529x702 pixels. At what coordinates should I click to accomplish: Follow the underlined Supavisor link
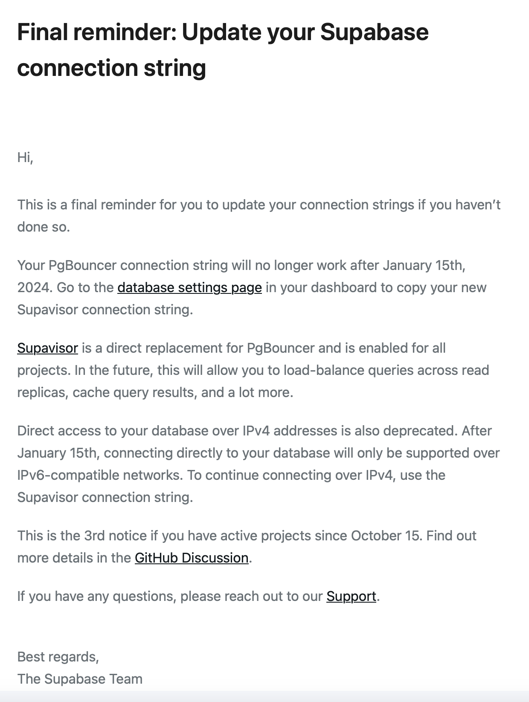47,348
